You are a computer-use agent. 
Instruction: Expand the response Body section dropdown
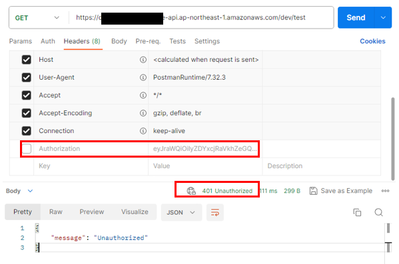coord(30,191)
